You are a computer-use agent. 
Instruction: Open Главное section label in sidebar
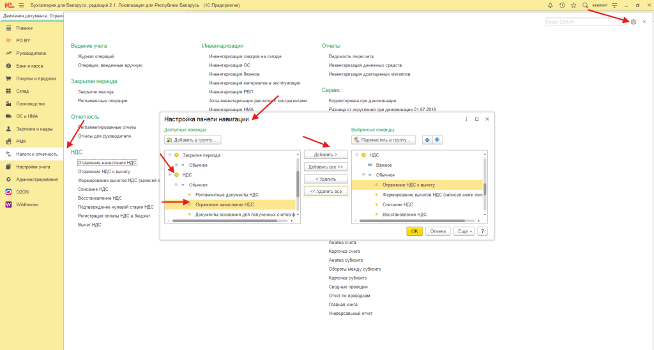(24, 28)
